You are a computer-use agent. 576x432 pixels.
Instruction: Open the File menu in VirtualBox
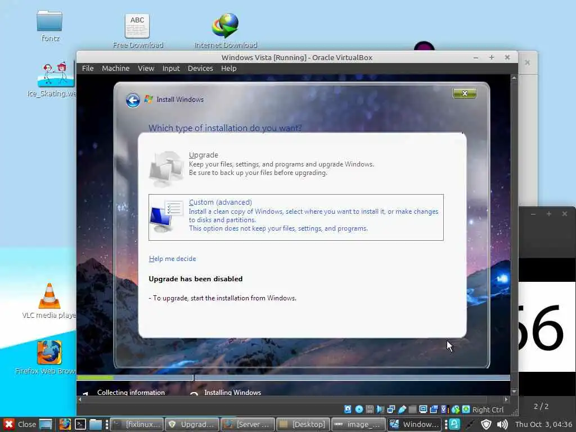point(88,68)
